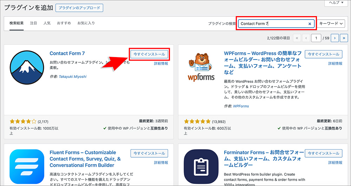Image resolution: width=351 pixels, height=186 pixels.
Task: Click the Forminator Forms clipboard icon
Action: (x=201, y=166)
